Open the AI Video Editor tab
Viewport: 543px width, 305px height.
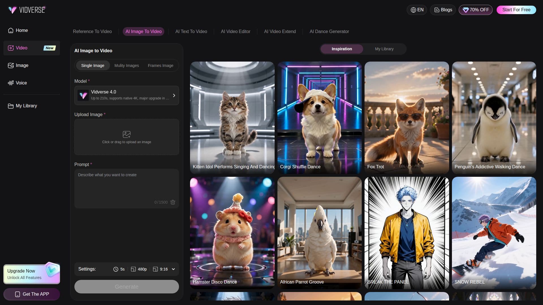(236, 32)
